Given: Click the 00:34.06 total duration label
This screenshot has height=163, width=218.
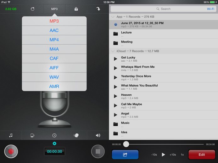Looking at the screenshot, I should click(x=210, y=144).
